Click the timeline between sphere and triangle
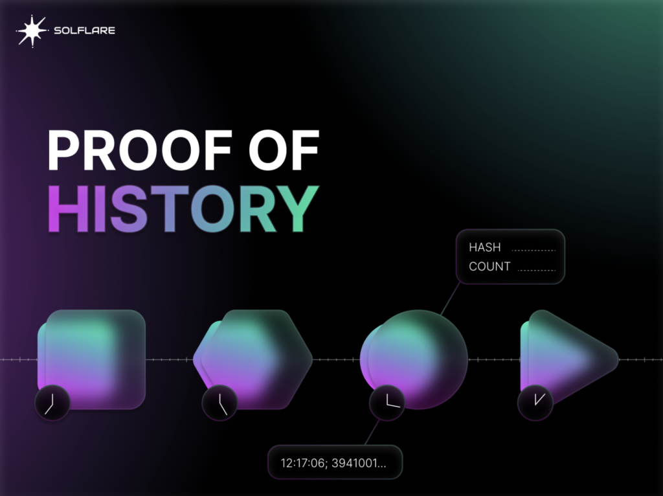The image size is (663, 496). [493, 359]
